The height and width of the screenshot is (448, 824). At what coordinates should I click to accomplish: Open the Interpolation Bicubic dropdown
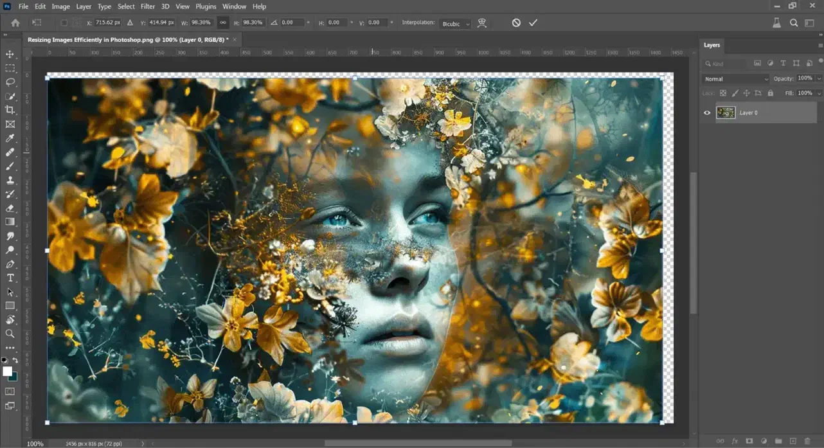pos(456,24)
